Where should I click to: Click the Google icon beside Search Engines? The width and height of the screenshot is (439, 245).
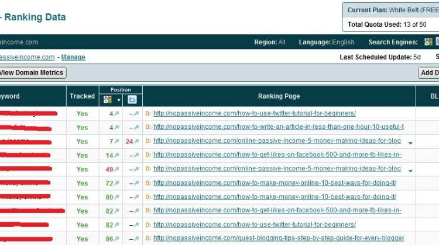(x=428, y=42)
